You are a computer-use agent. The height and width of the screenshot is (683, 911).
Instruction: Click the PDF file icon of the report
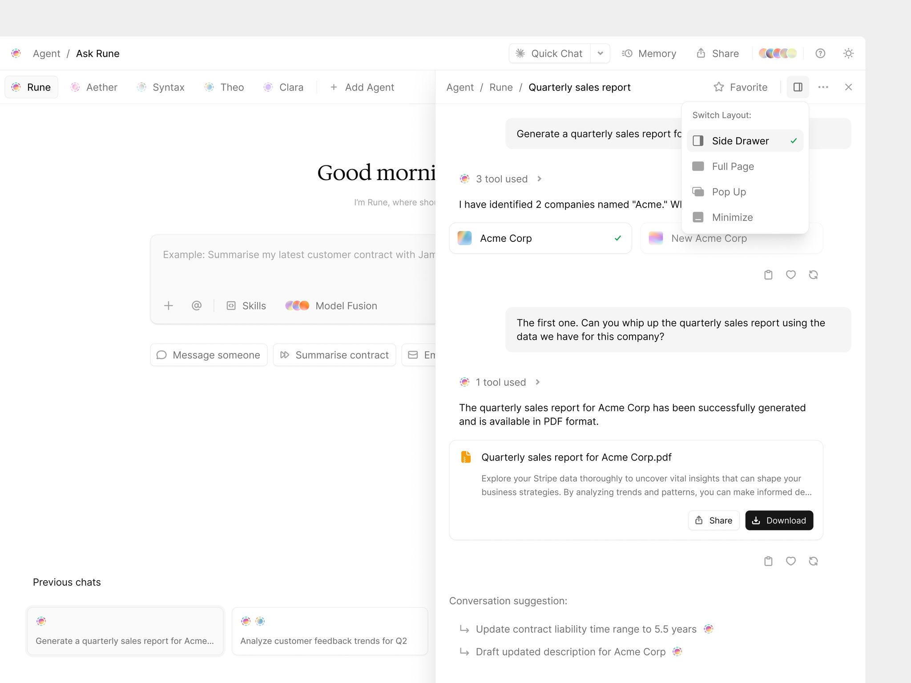[x=466, y=457]
